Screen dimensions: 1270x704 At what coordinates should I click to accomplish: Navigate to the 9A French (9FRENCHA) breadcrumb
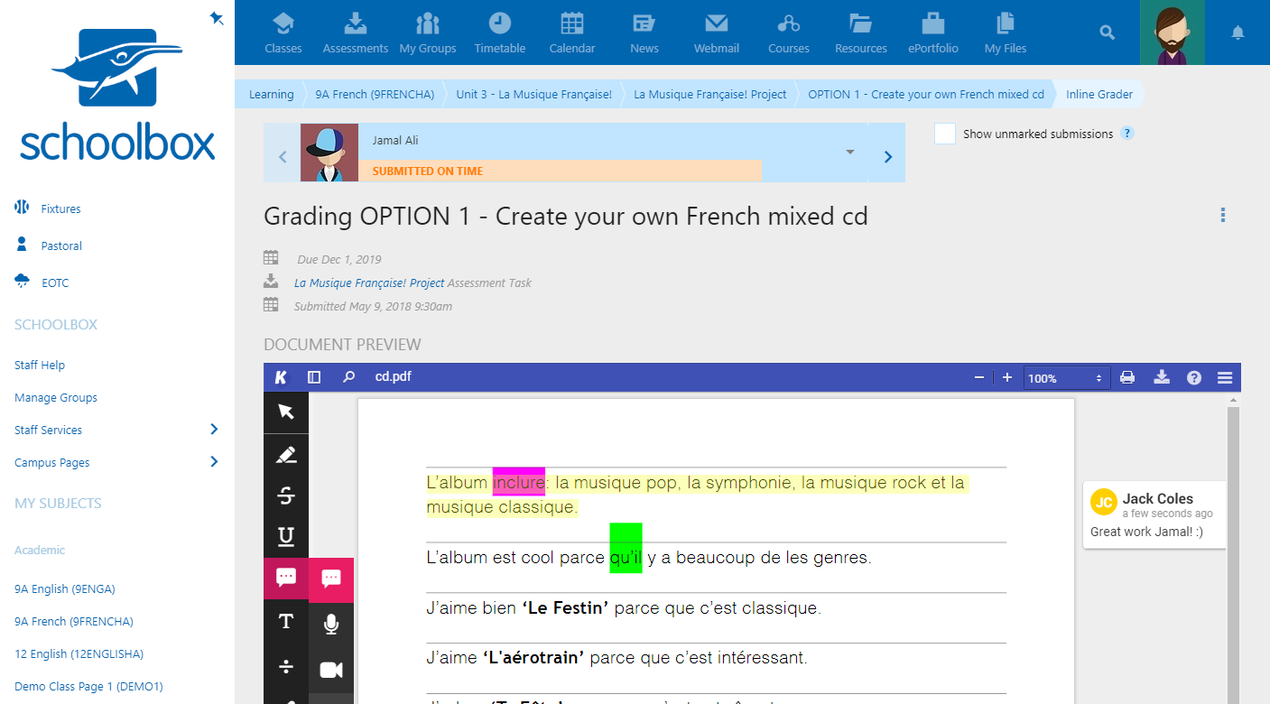[x=375, y=94]
